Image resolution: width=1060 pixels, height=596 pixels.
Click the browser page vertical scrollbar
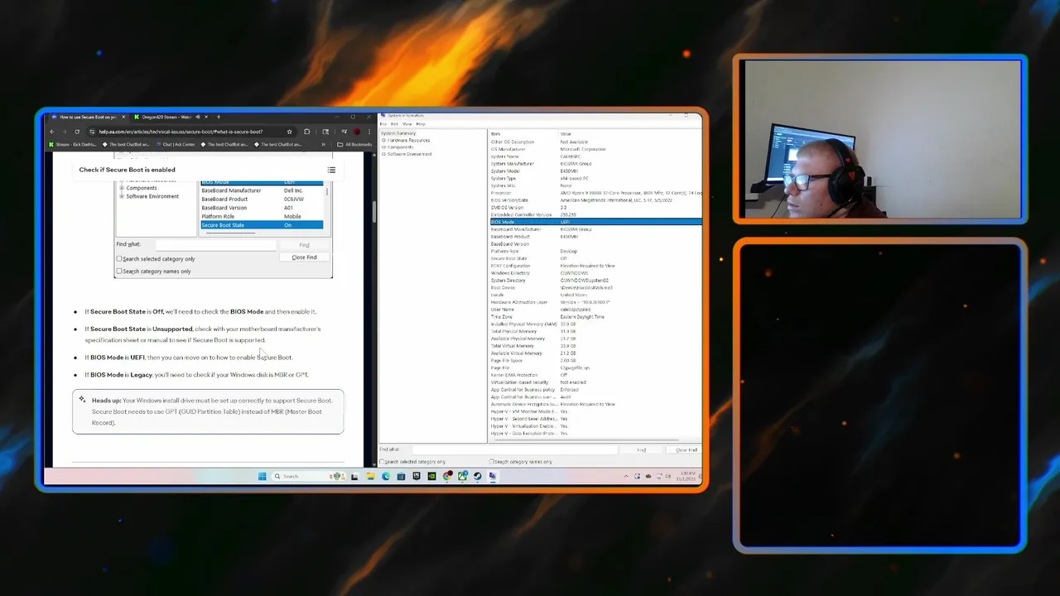pyautogui.click(x=373, y=213)
